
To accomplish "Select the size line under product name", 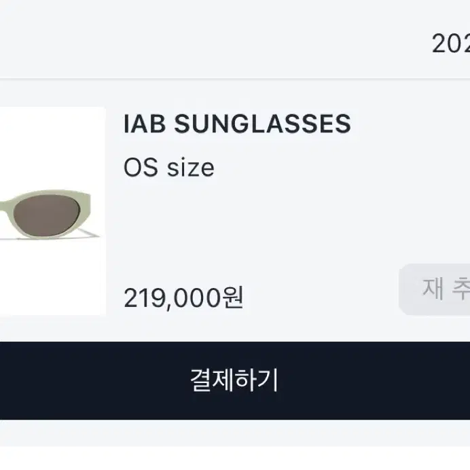I will click(x=169, y=168).
